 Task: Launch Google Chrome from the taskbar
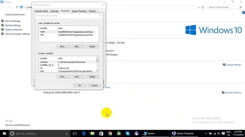(110, 134)
